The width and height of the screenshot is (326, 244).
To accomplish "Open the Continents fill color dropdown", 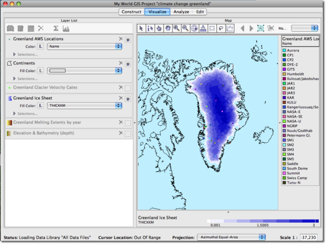I will coord(84,71).
